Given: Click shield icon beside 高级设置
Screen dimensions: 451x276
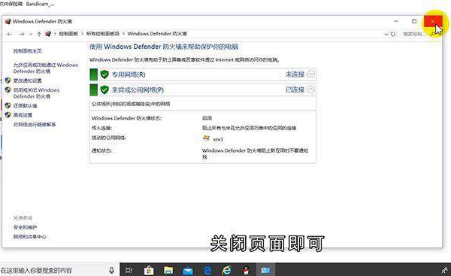Looking at the screenshot, I should coord(8,115).
